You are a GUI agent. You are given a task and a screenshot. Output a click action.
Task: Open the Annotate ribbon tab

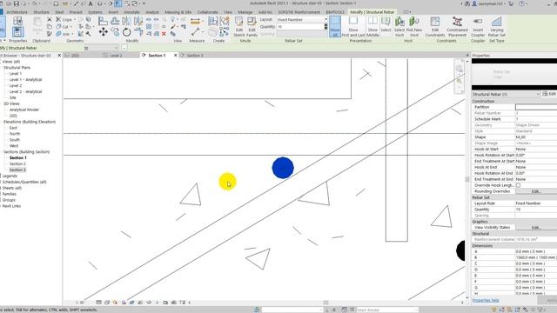pos(131,12)
